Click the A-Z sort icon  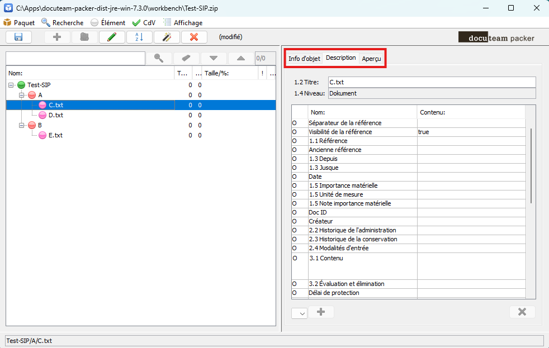coord(139,36)
